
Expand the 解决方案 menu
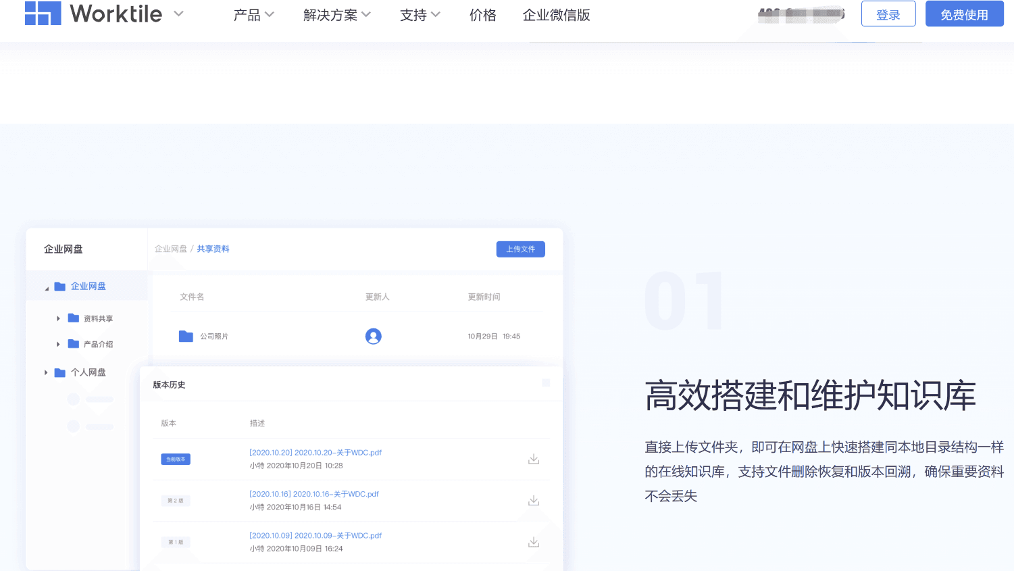click(x=337, y=15)
